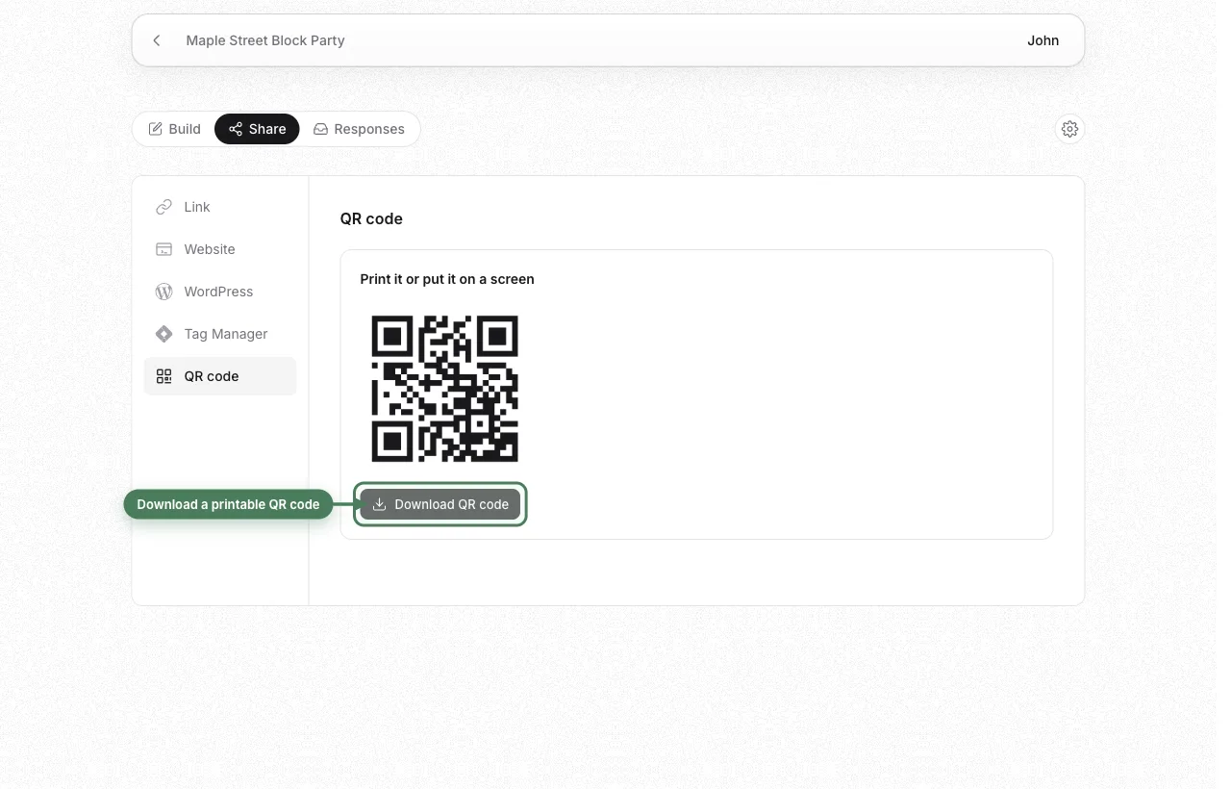This screenshot has width=1231, height=789.
Task: Click the Maple Street Block Party title
Action: (x=265, y=40)
